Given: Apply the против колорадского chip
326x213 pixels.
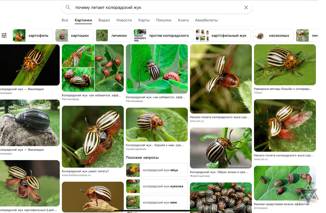Looking at the screenshot, I should (x=163, y=35).
